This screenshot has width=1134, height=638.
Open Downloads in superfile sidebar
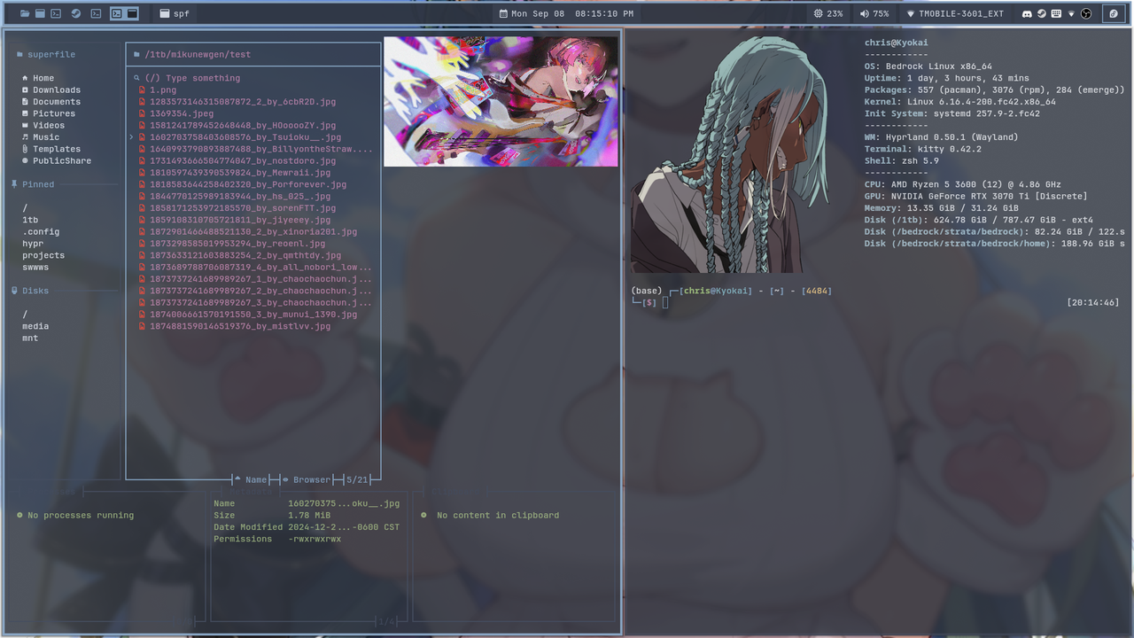click(x=50, y=89)
